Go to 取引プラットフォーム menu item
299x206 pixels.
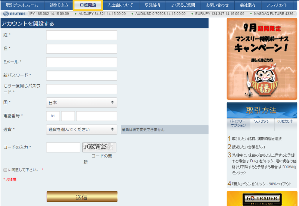pyautogui.click(x=22, y=5)
